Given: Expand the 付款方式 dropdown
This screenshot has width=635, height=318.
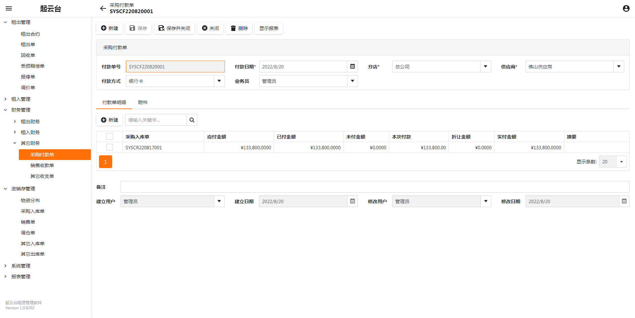Looking at the screenshot, I should click(x=219, y=81).
